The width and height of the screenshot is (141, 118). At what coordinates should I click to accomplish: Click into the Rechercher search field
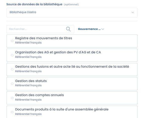coord(40,29)
